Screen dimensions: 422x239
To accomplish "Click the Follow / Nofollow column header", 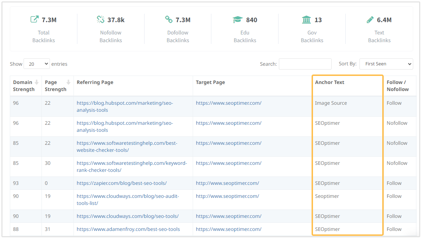I will pos(397,86).
